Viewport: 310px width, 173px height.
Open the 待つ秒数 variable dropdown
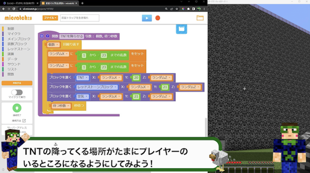[61, 106]
